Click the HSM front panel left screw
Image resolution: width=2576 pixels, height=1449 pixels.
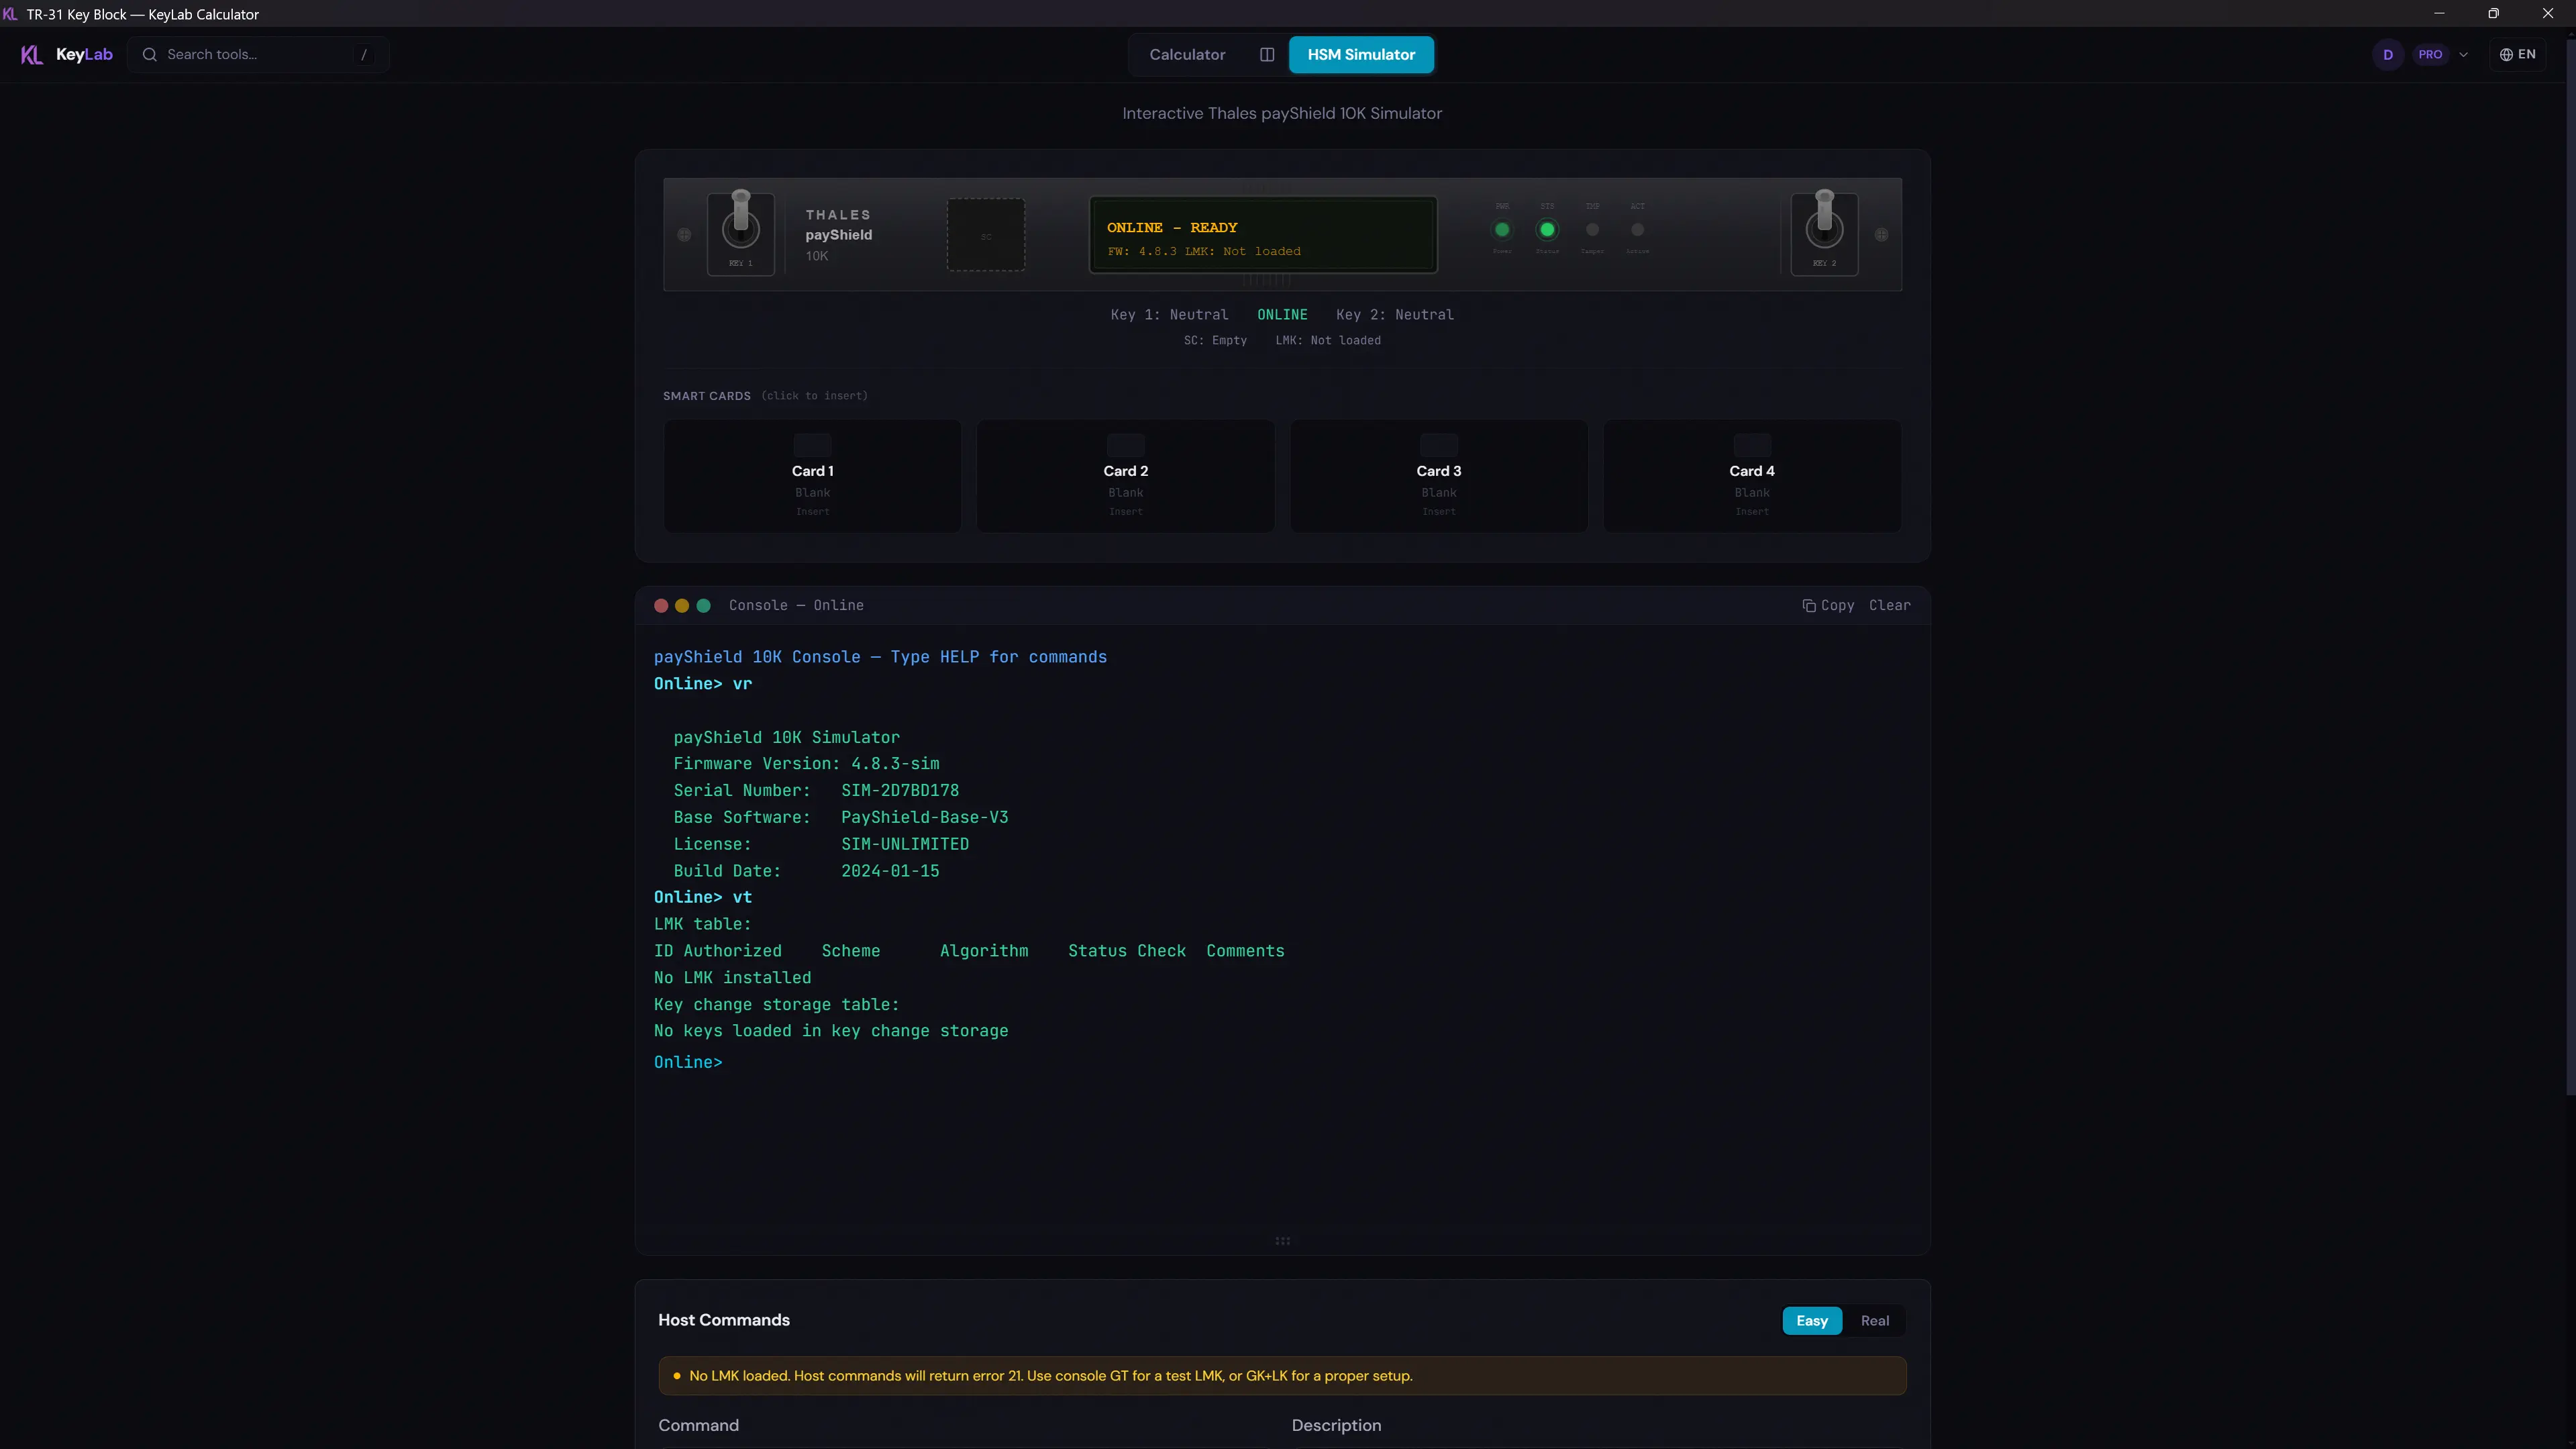point(684,235)
